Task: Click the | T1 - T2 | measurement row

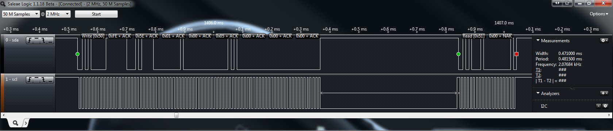Action: click(x=551, y=81)
